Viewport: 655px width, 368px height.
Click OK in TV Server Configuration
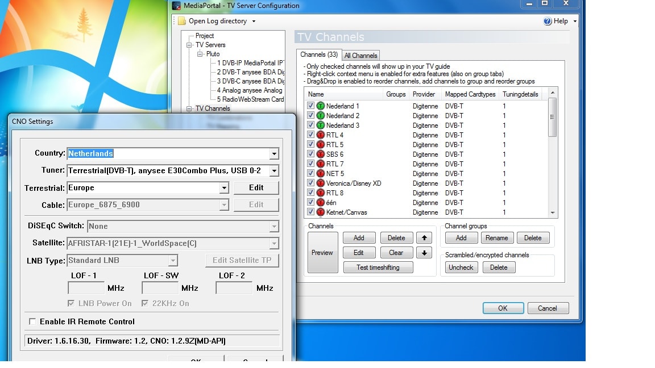(503, 308)
